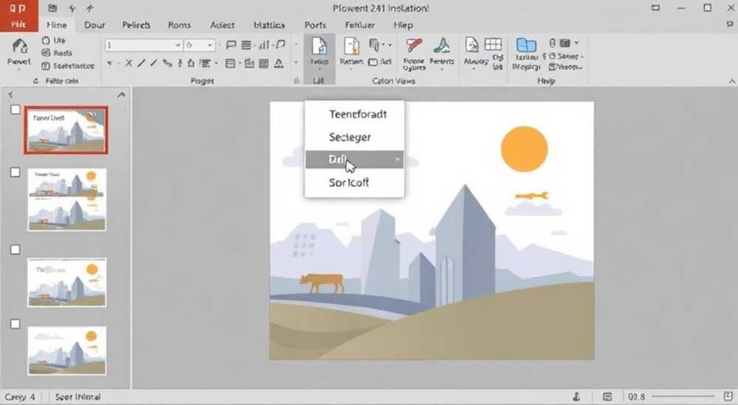
Task: Click the Eaefefoclue button in ribbon
Action: click(x=68, y=66)
